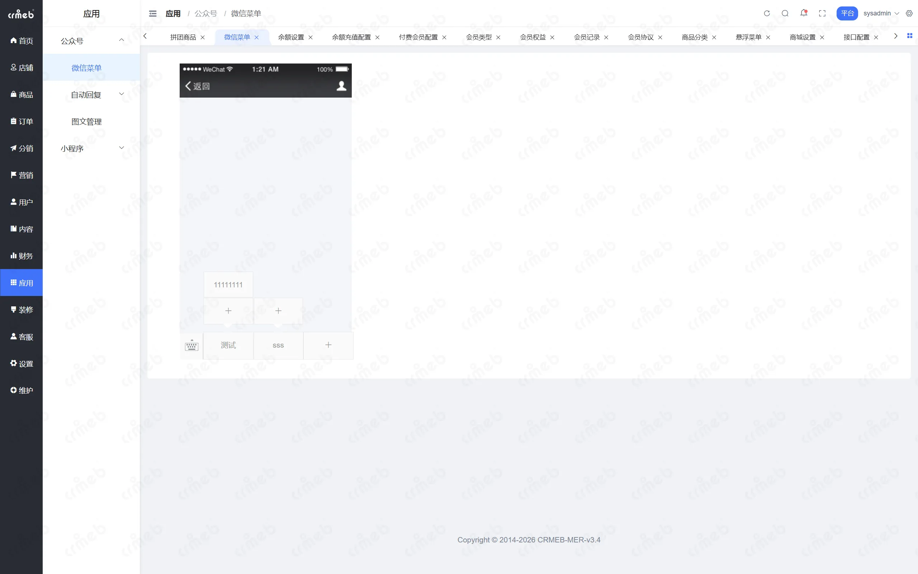Image resolution: width=918 pixels, height=574 pixels.
Task: Open 店铺 in the left sidebar
Action: coord(21,67)
